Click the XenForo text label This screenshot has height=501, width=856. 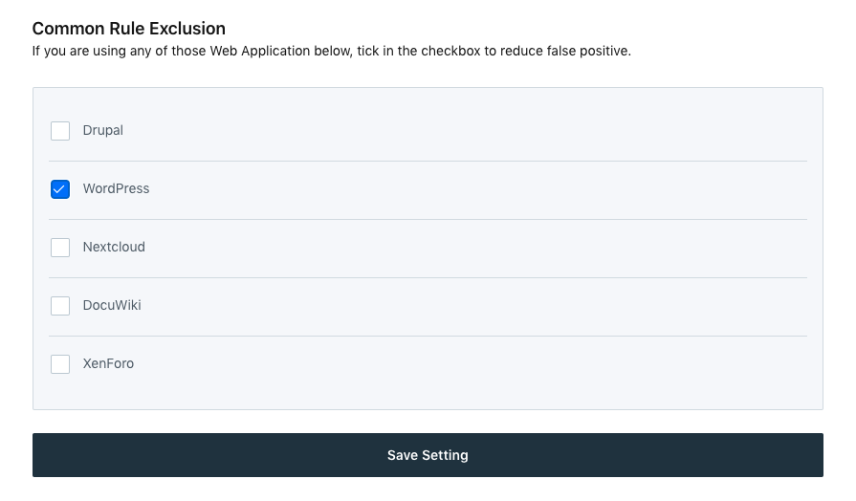(x=108, y=363)
